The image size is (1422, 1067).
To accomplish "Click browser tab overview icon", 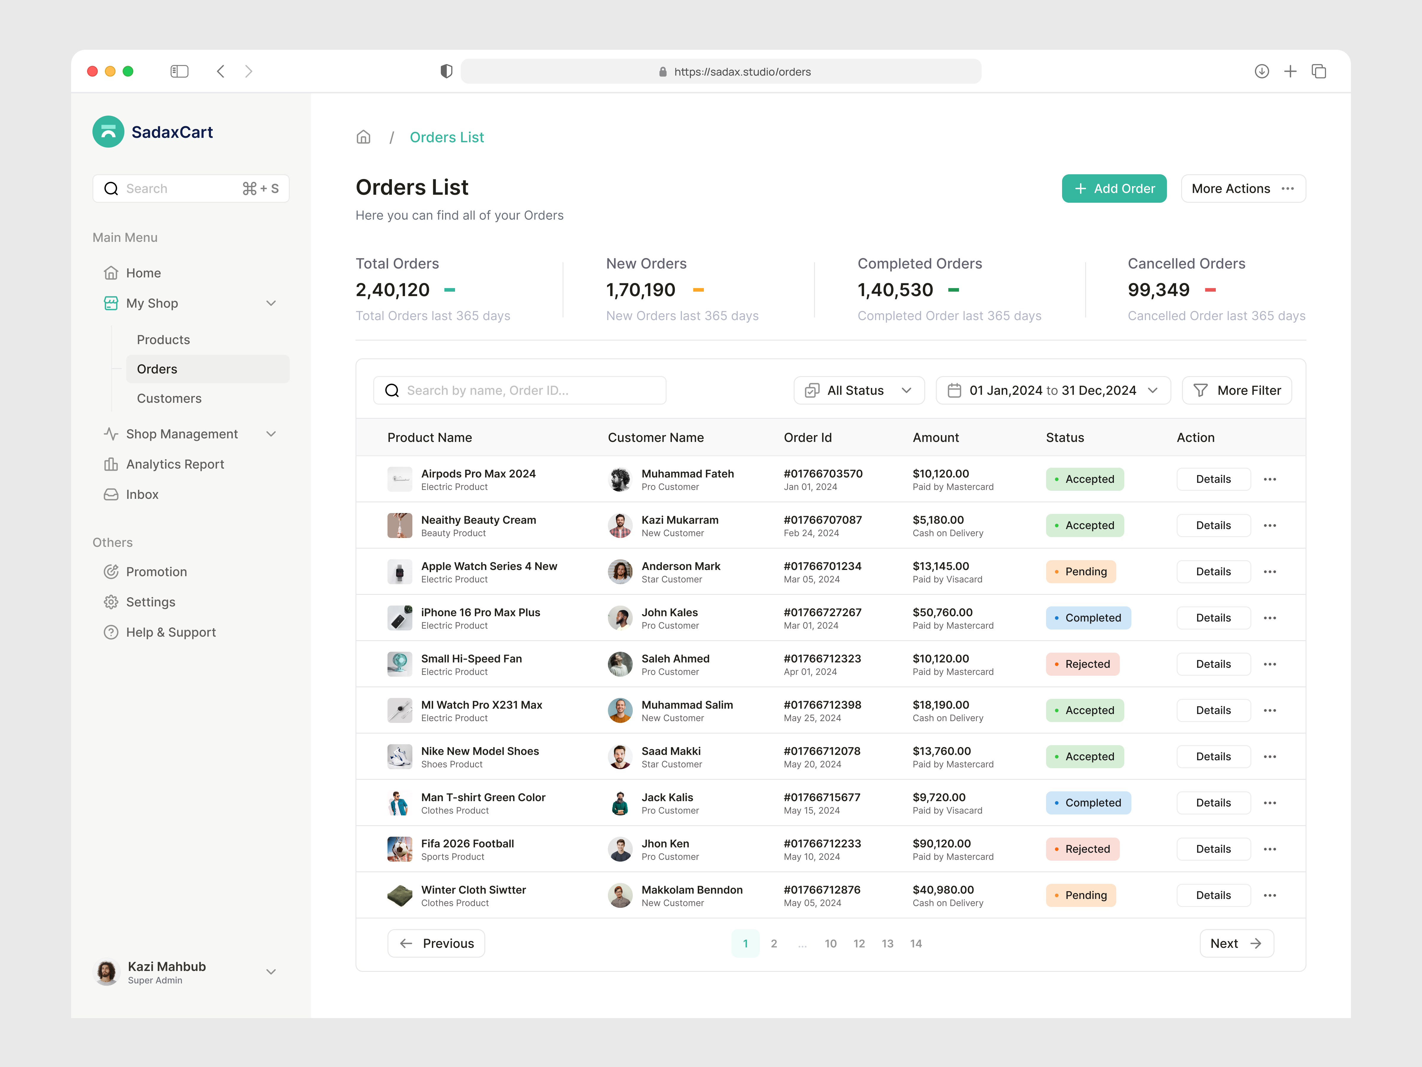I will click(1319, 71).
